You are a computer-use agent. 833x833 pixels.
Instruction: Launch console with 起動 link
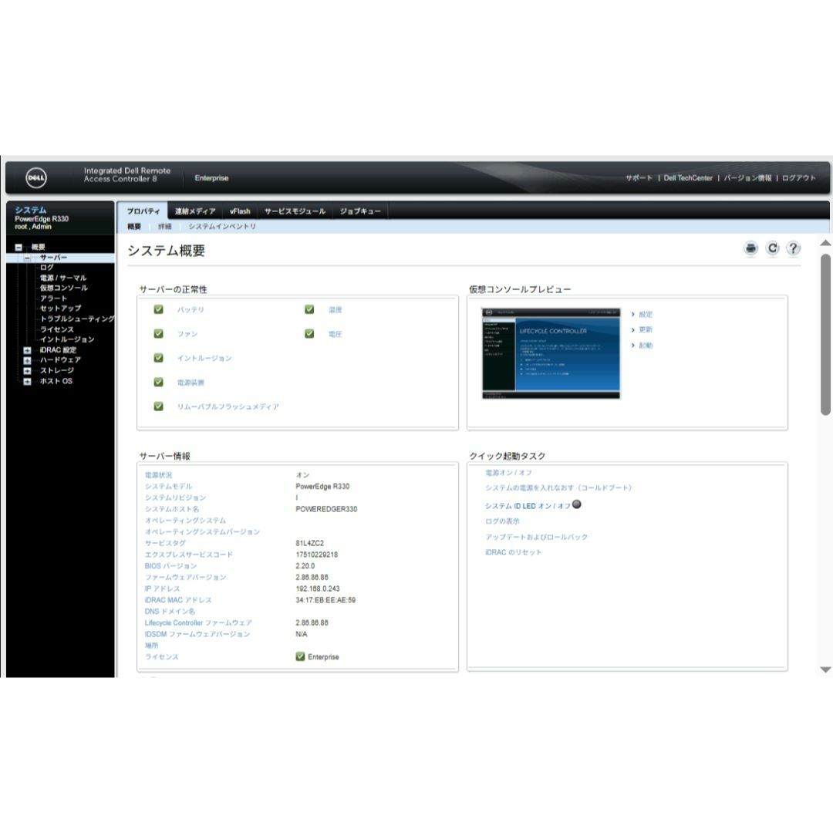point(646,346)
